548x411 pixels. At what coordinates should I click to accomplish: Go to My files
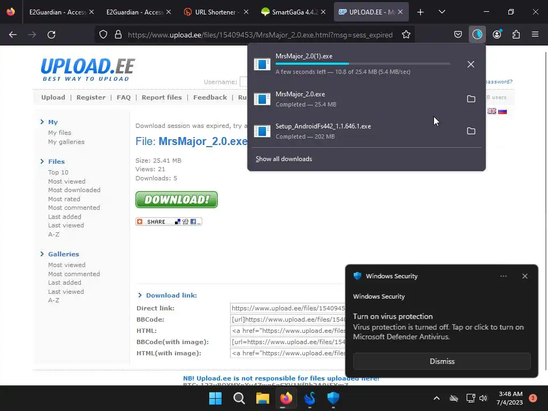pyautogui.click(x=60, y=133)
